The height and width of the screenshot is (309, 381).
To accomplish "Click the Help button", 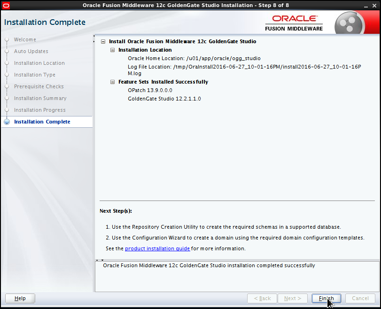I will (x=20, y=298).
